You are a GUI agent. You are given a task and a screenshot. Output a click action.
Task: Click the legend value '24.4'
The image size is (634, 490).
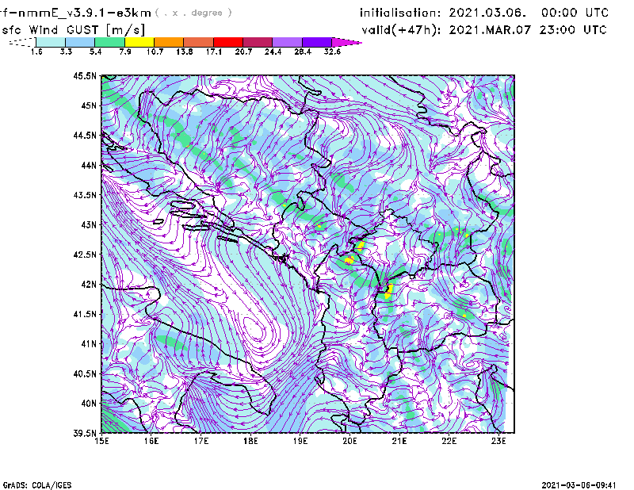pos(273,52)
